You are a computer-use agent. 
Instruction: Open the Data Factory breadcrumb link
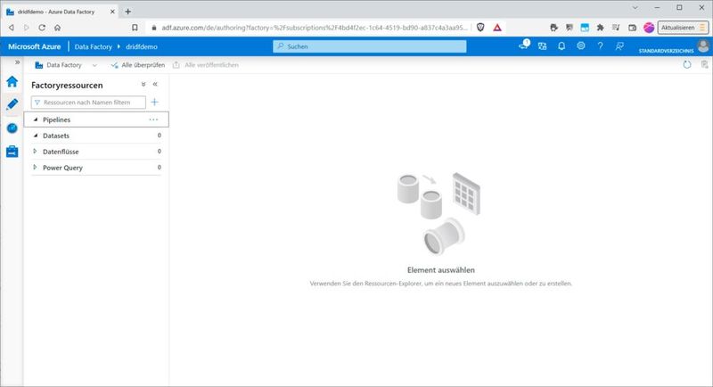pyautogui.click(x=94, y=46)
